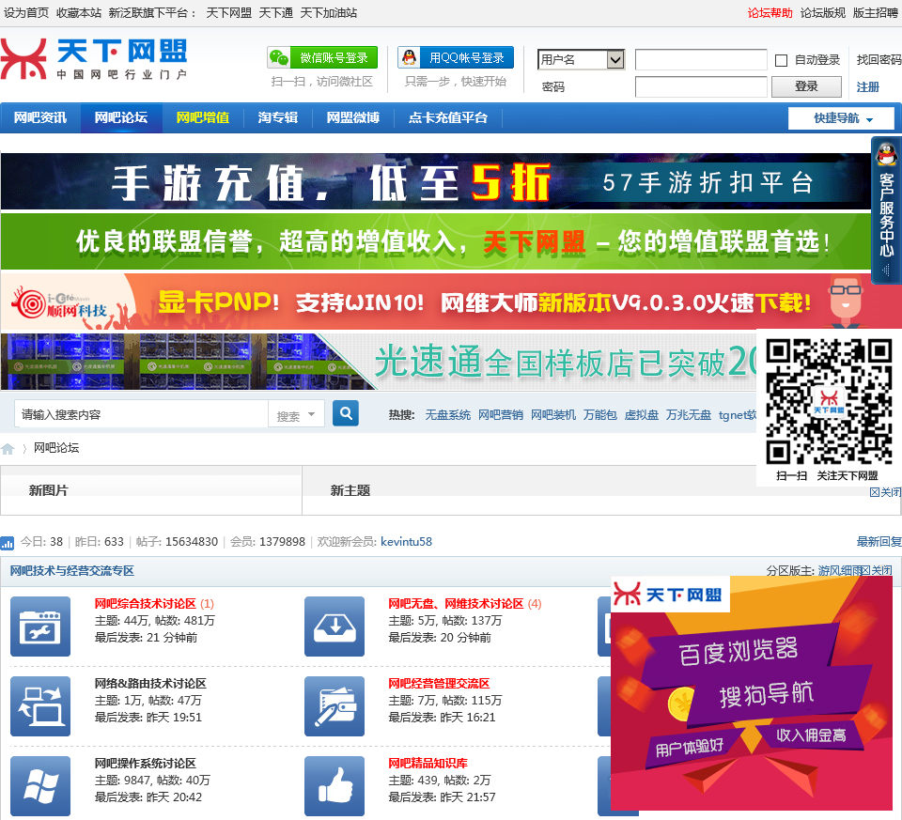This screenshot has width=902, height=820.
Task: Select the 网吧资讯 navigation tab
Action: (x=40, y=118)
